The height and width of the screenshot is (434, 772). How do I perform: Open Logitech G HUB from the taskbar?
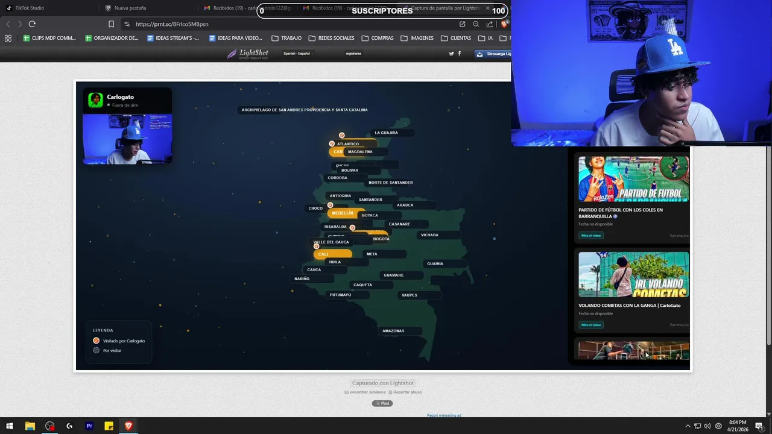(x=69, y=426)
